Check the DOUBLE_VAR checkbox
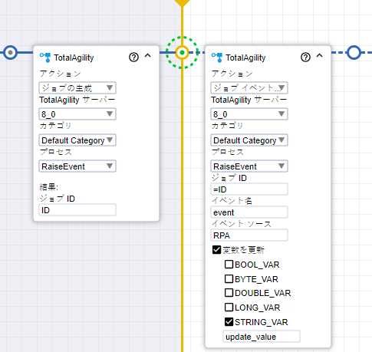 (229, 293)
